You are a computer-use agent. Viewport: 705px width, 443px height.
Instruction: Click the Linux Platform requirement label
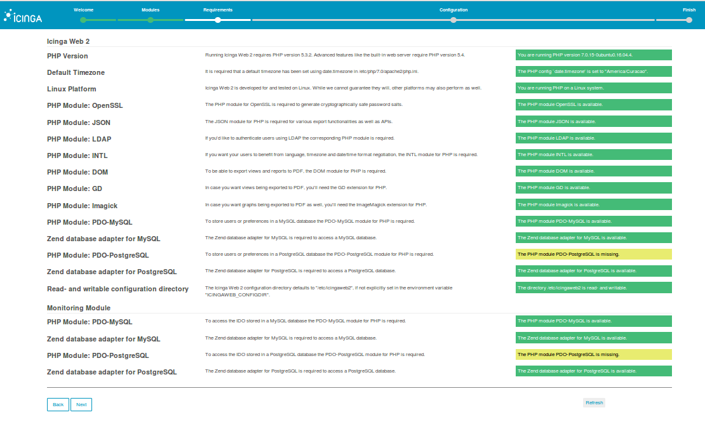(72, 89)
